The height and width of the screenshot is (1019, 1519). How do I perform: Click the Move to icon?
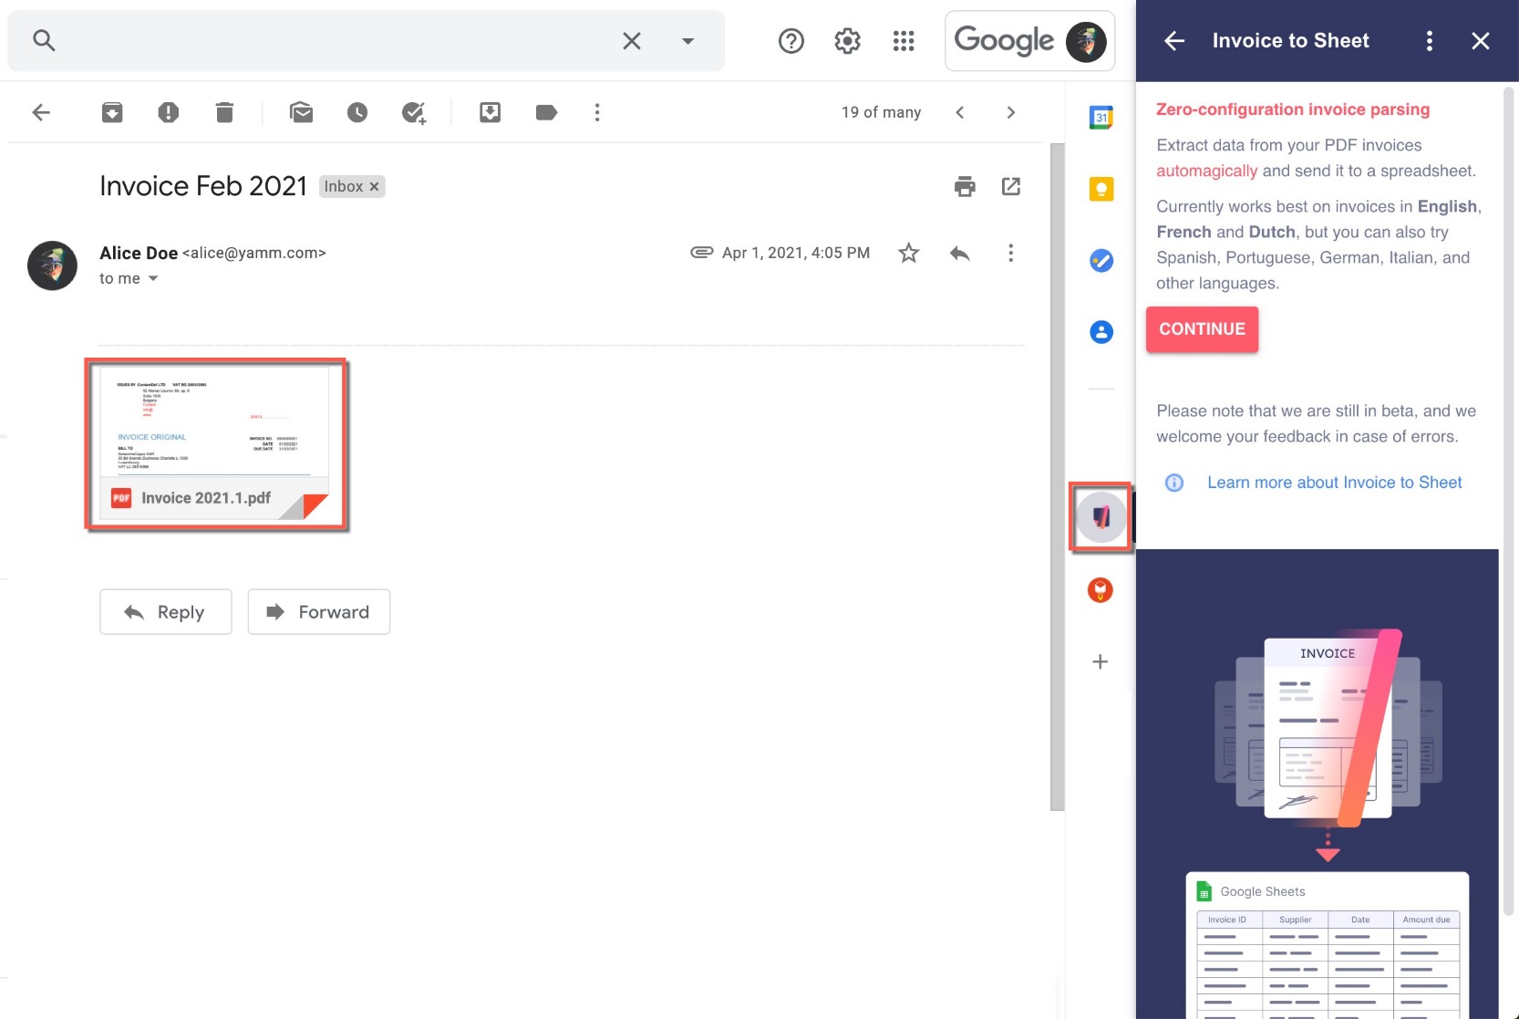pyautogui.click(x=491, y=112)
